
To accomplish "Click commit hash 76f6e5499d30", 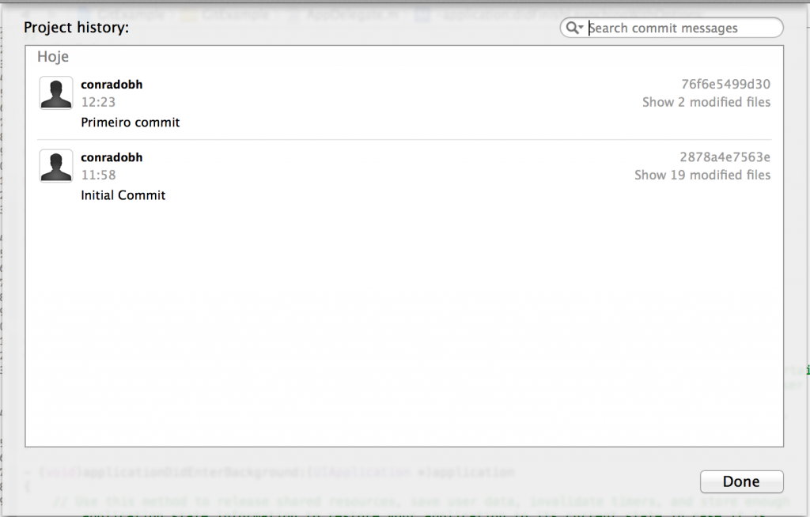I will coord(726,84).
